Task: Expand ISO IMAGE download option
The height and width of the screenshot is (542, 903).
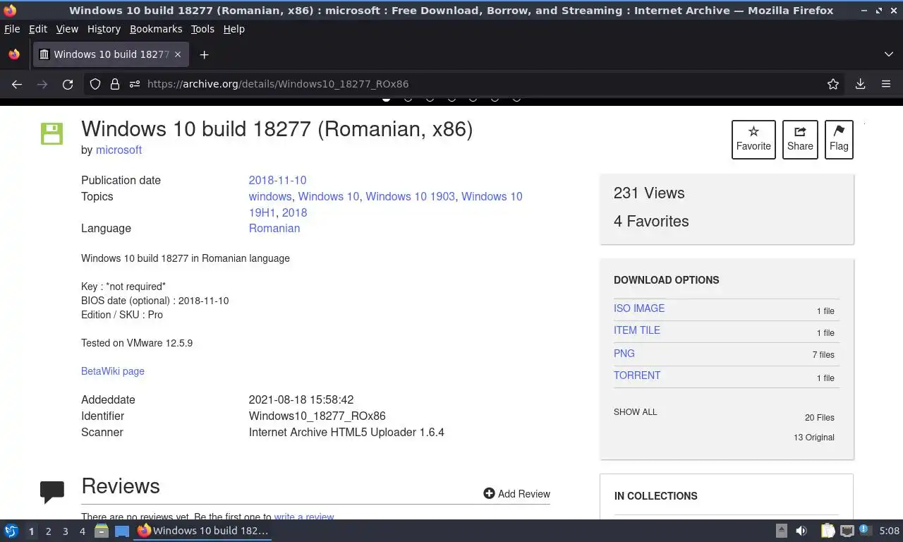Action: tap(639, 308)
